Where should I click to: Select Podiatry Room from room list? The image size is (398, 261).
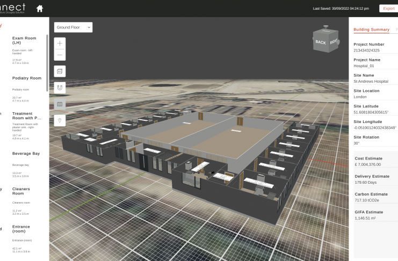(x=27, y=78)
